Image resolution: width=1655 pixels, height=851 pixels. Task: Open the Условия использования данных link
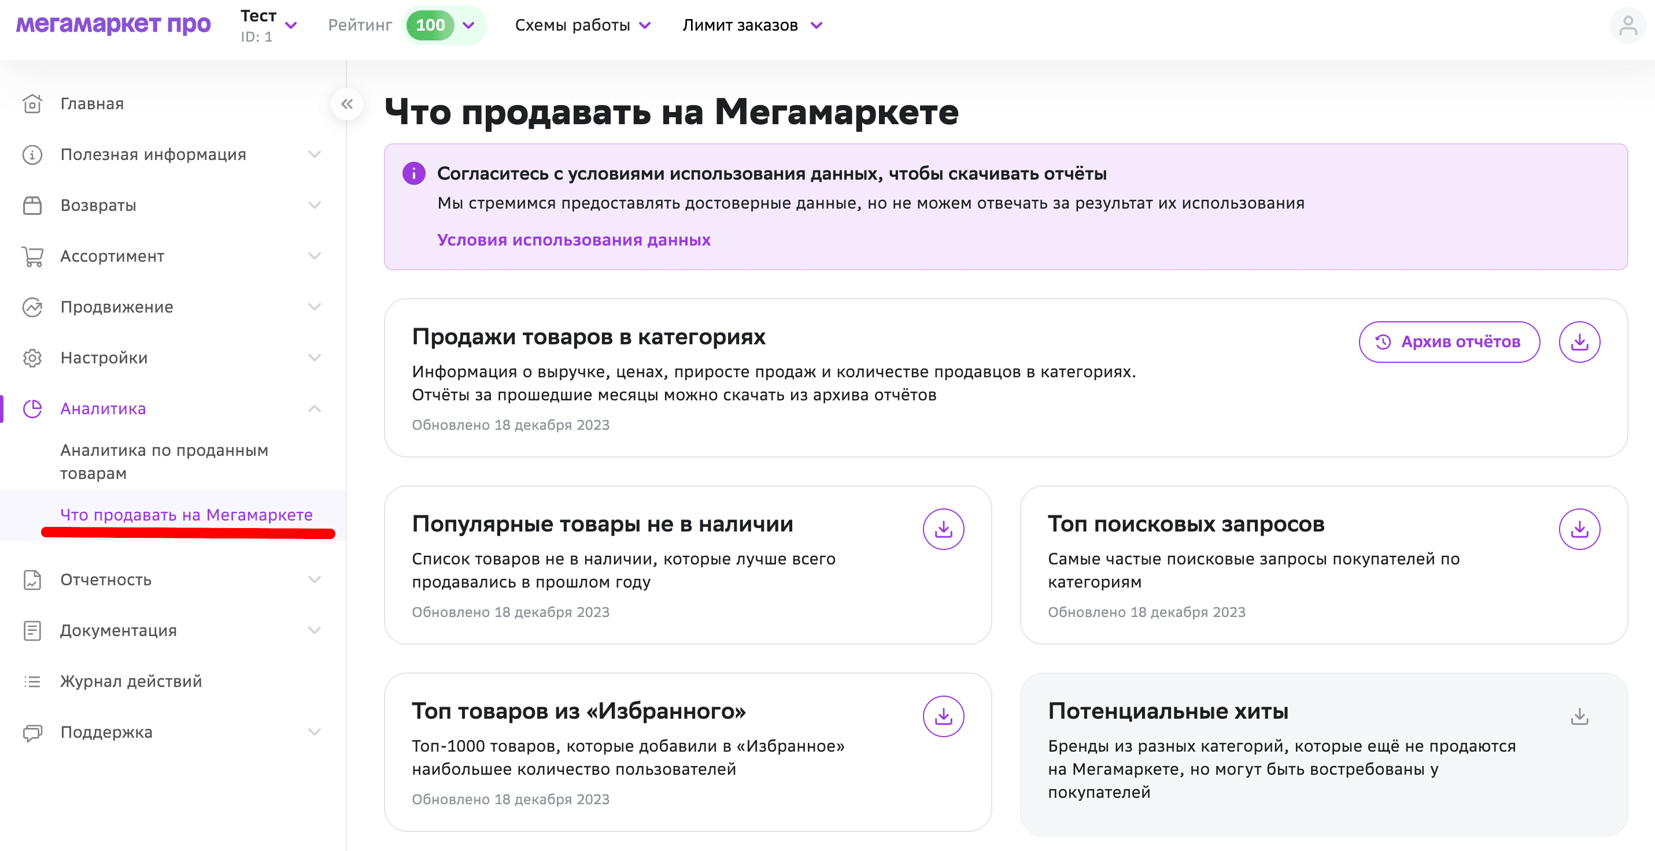point(574,240)
